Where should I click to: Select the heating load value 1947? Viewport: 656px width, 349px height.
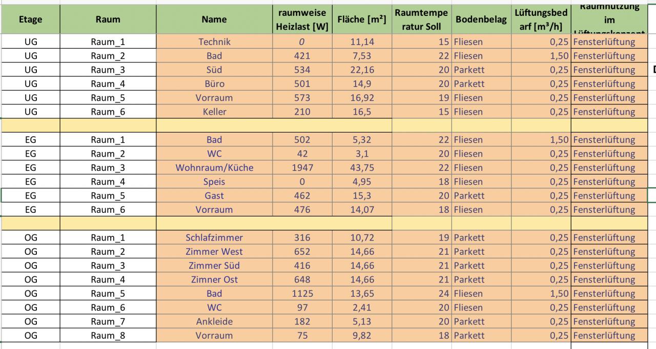click(302, 168)
